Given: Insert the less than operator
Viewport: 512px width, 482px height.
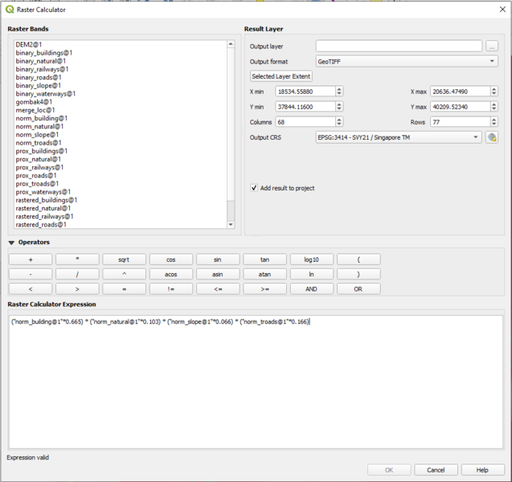Looking at the screenshot, I should pos(31,289).
